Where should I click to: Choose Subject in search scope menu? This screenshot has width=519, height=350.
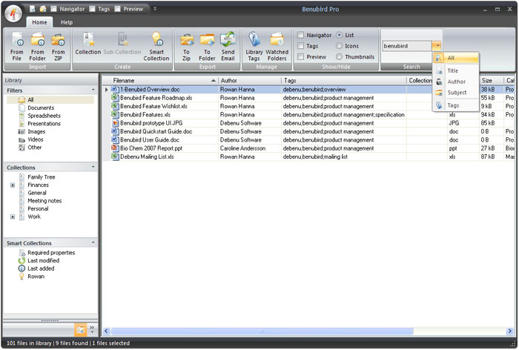coord(456,93)
